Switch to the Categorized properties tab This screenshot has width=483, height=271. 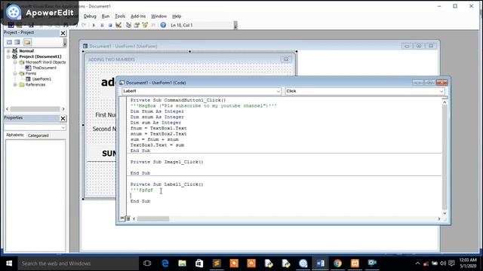pos(38,135)
